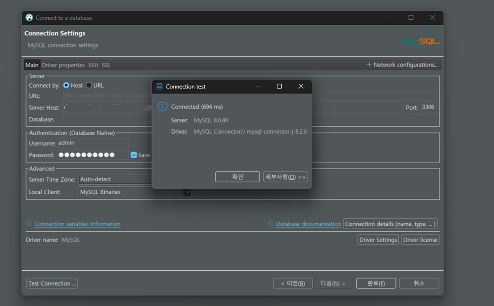Click the < 이전(B) back button
This screenshot has width=494, height=306.
pos(293,283)
